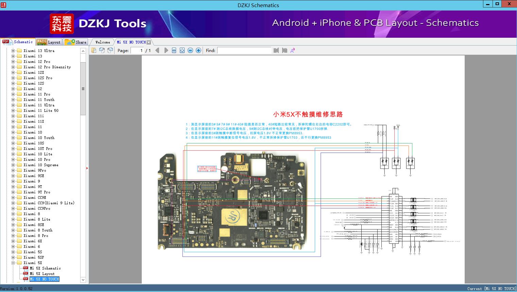Click the folder icon for Xiaomi 12S Pro
This screenshot has height=292, width=517.
pos(19,78)
